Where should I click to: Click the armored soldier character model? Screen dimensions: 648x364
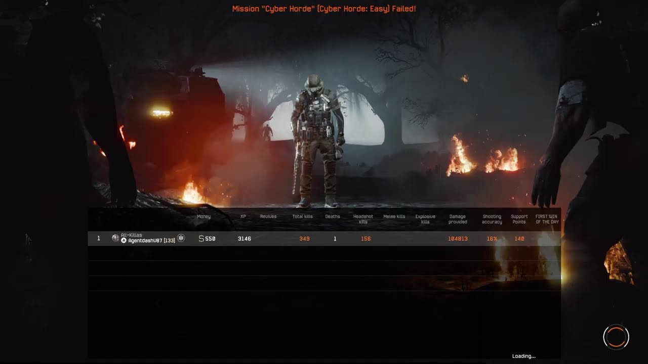click(x=317, y=142)
